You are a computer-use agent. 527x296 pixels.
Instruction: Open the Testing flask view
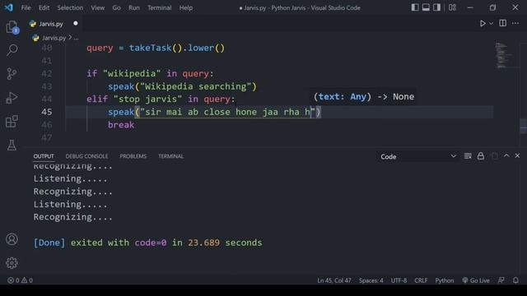[x=12, y=145]
